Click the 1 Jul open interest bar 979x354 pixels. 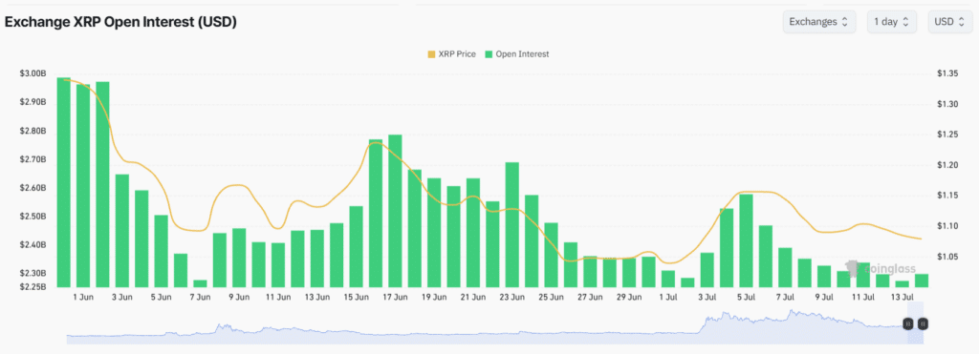click(x=668, y=279)
